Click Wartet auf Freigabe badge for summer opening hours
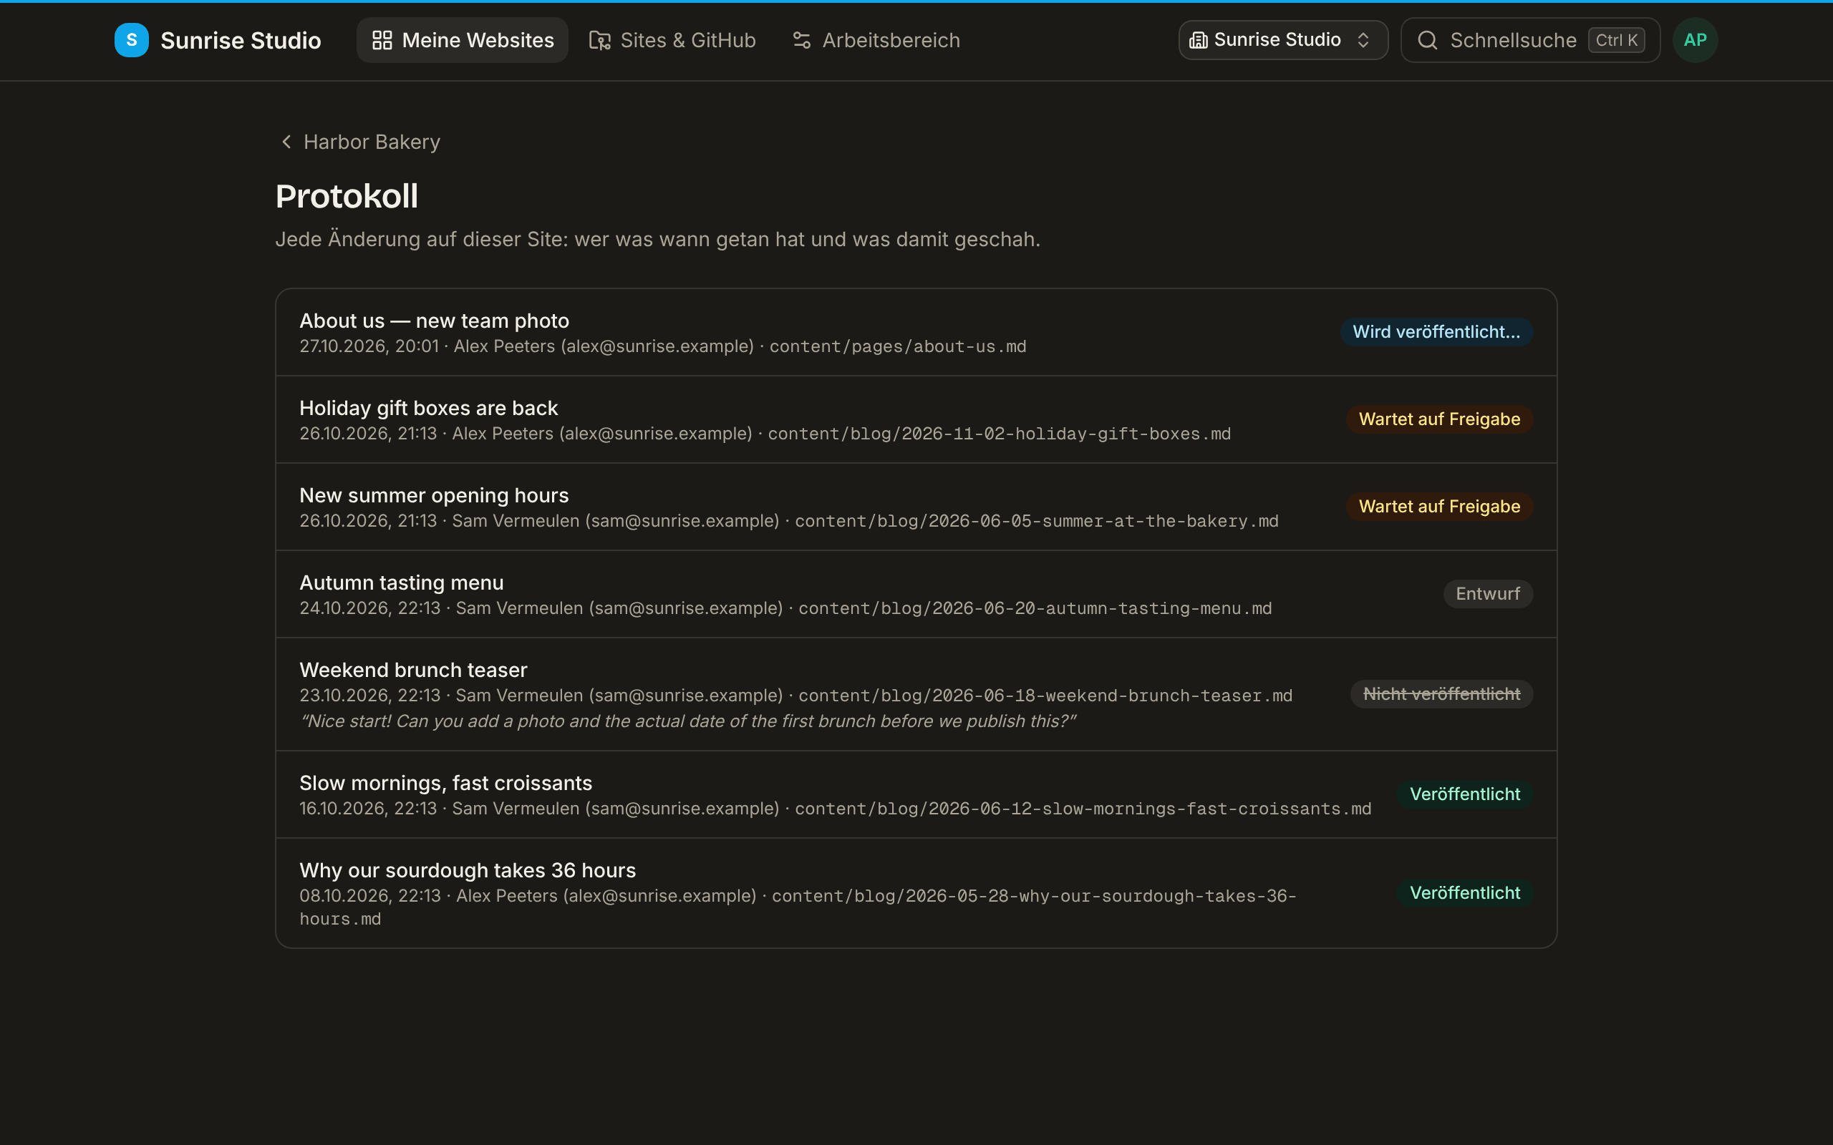1833x1145 pixels. [1439, 506]
